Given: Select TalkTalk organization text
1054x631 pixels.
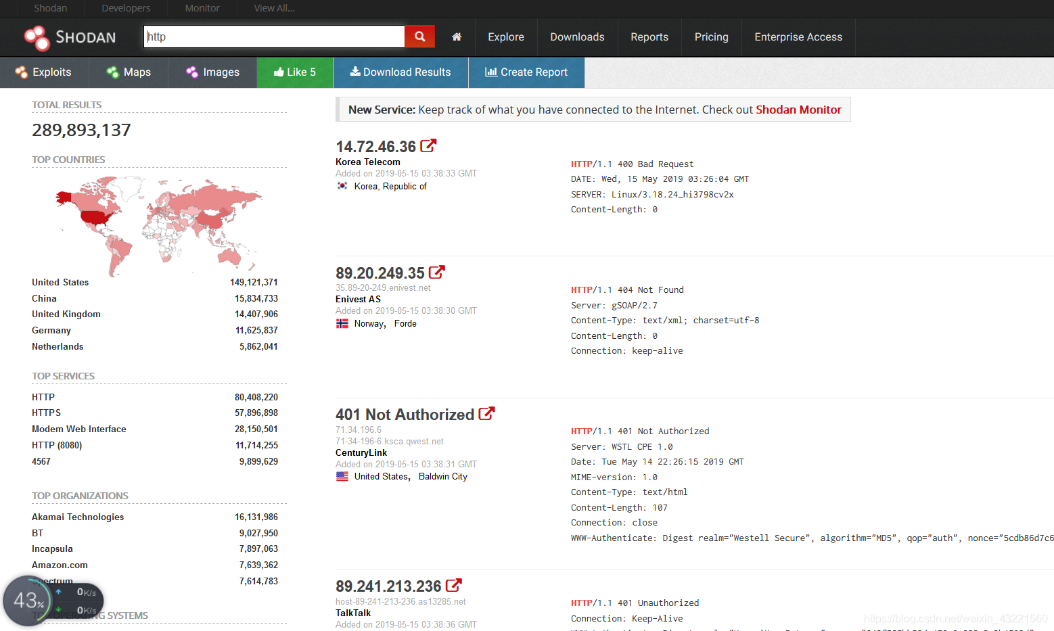Looking at the screenshot, I should point(353,613).
